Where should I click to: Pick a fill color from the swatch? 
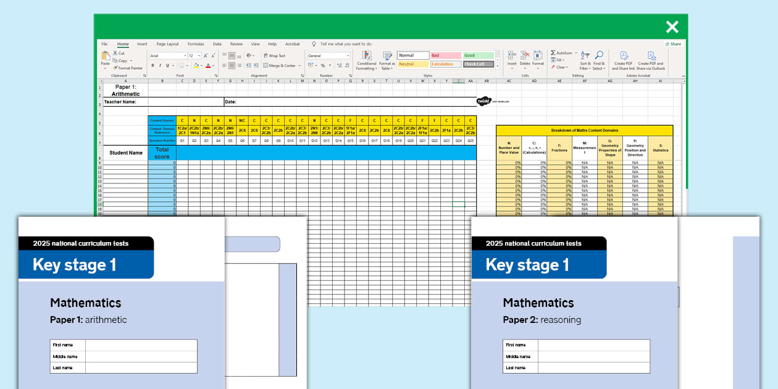(x=196, y=64)
